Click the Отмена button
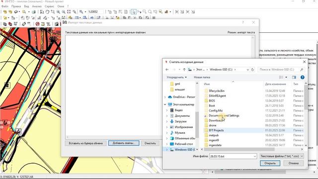The width and height of the screenshot is (318, 179). tap(294, 163)
